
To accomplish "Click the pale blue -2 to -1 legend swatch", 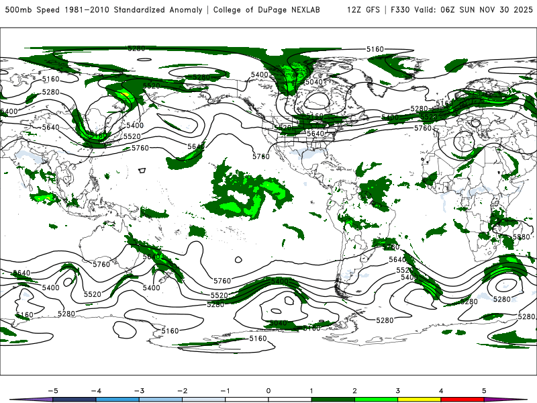I will (204, 400).
